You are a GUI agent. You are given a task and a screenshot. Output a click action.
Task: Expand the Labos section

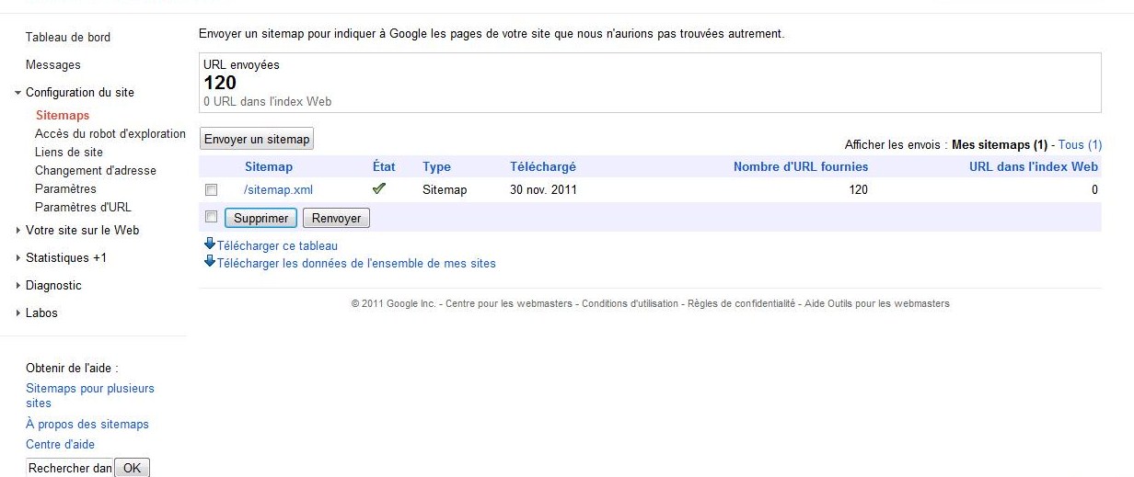pyautogui.click(x=17, y=313)
